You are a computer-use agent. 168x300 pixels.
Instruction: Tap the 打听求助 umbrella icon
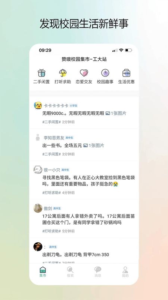tap(63, 73)
